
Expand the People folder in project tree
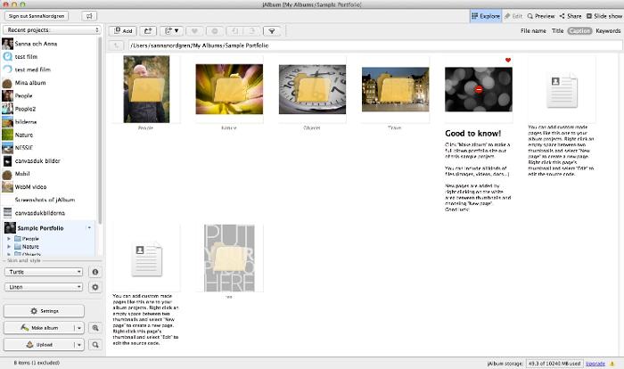tap(8, 239)
